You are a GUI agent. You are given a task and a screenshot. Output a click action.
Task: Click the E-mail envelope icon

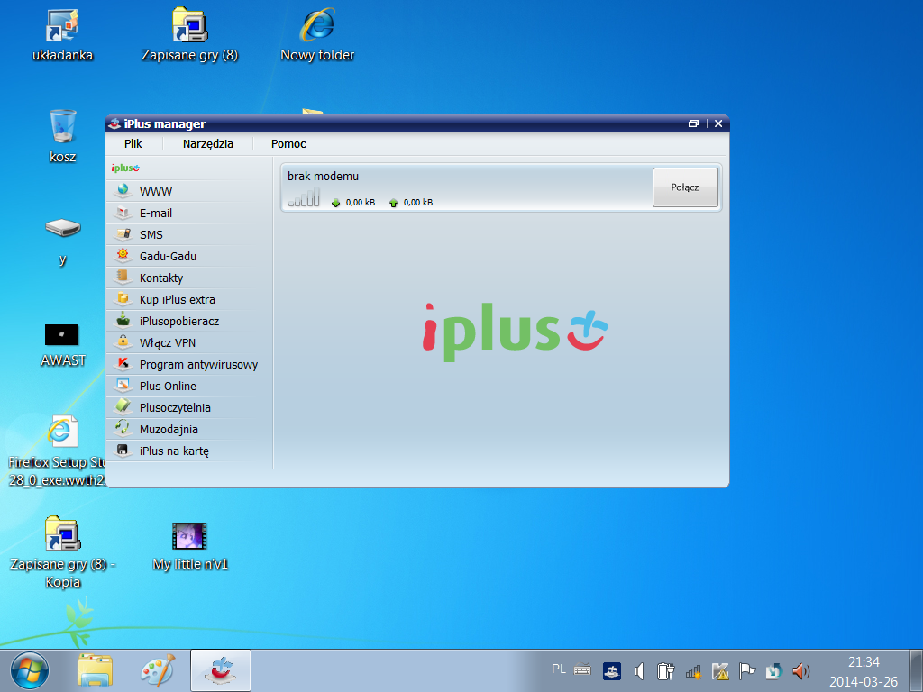(123, 213)
